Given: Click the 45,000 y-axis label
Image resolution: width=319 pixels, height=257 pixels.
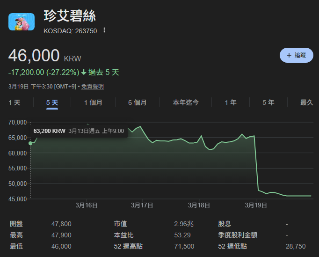Looking at the screenshot, I should pos(17,199).
